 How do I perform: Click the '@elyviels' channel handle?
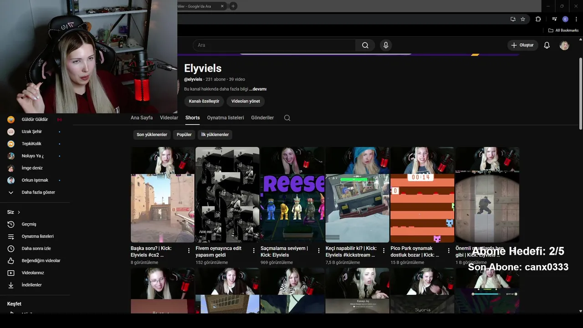193,79
